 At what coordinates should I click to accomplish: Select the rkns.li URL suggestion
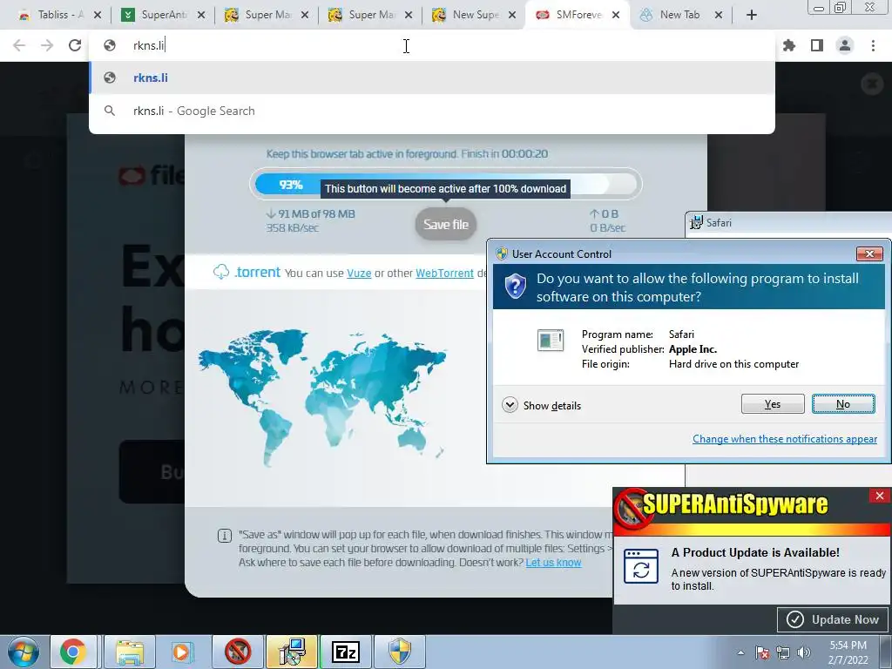click(x=432, y=78)
